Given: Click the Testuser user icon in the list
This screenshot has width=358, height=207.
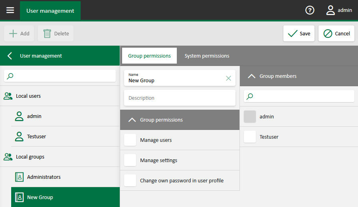Looking at the screenshot, I should click(x=19, y=137).
